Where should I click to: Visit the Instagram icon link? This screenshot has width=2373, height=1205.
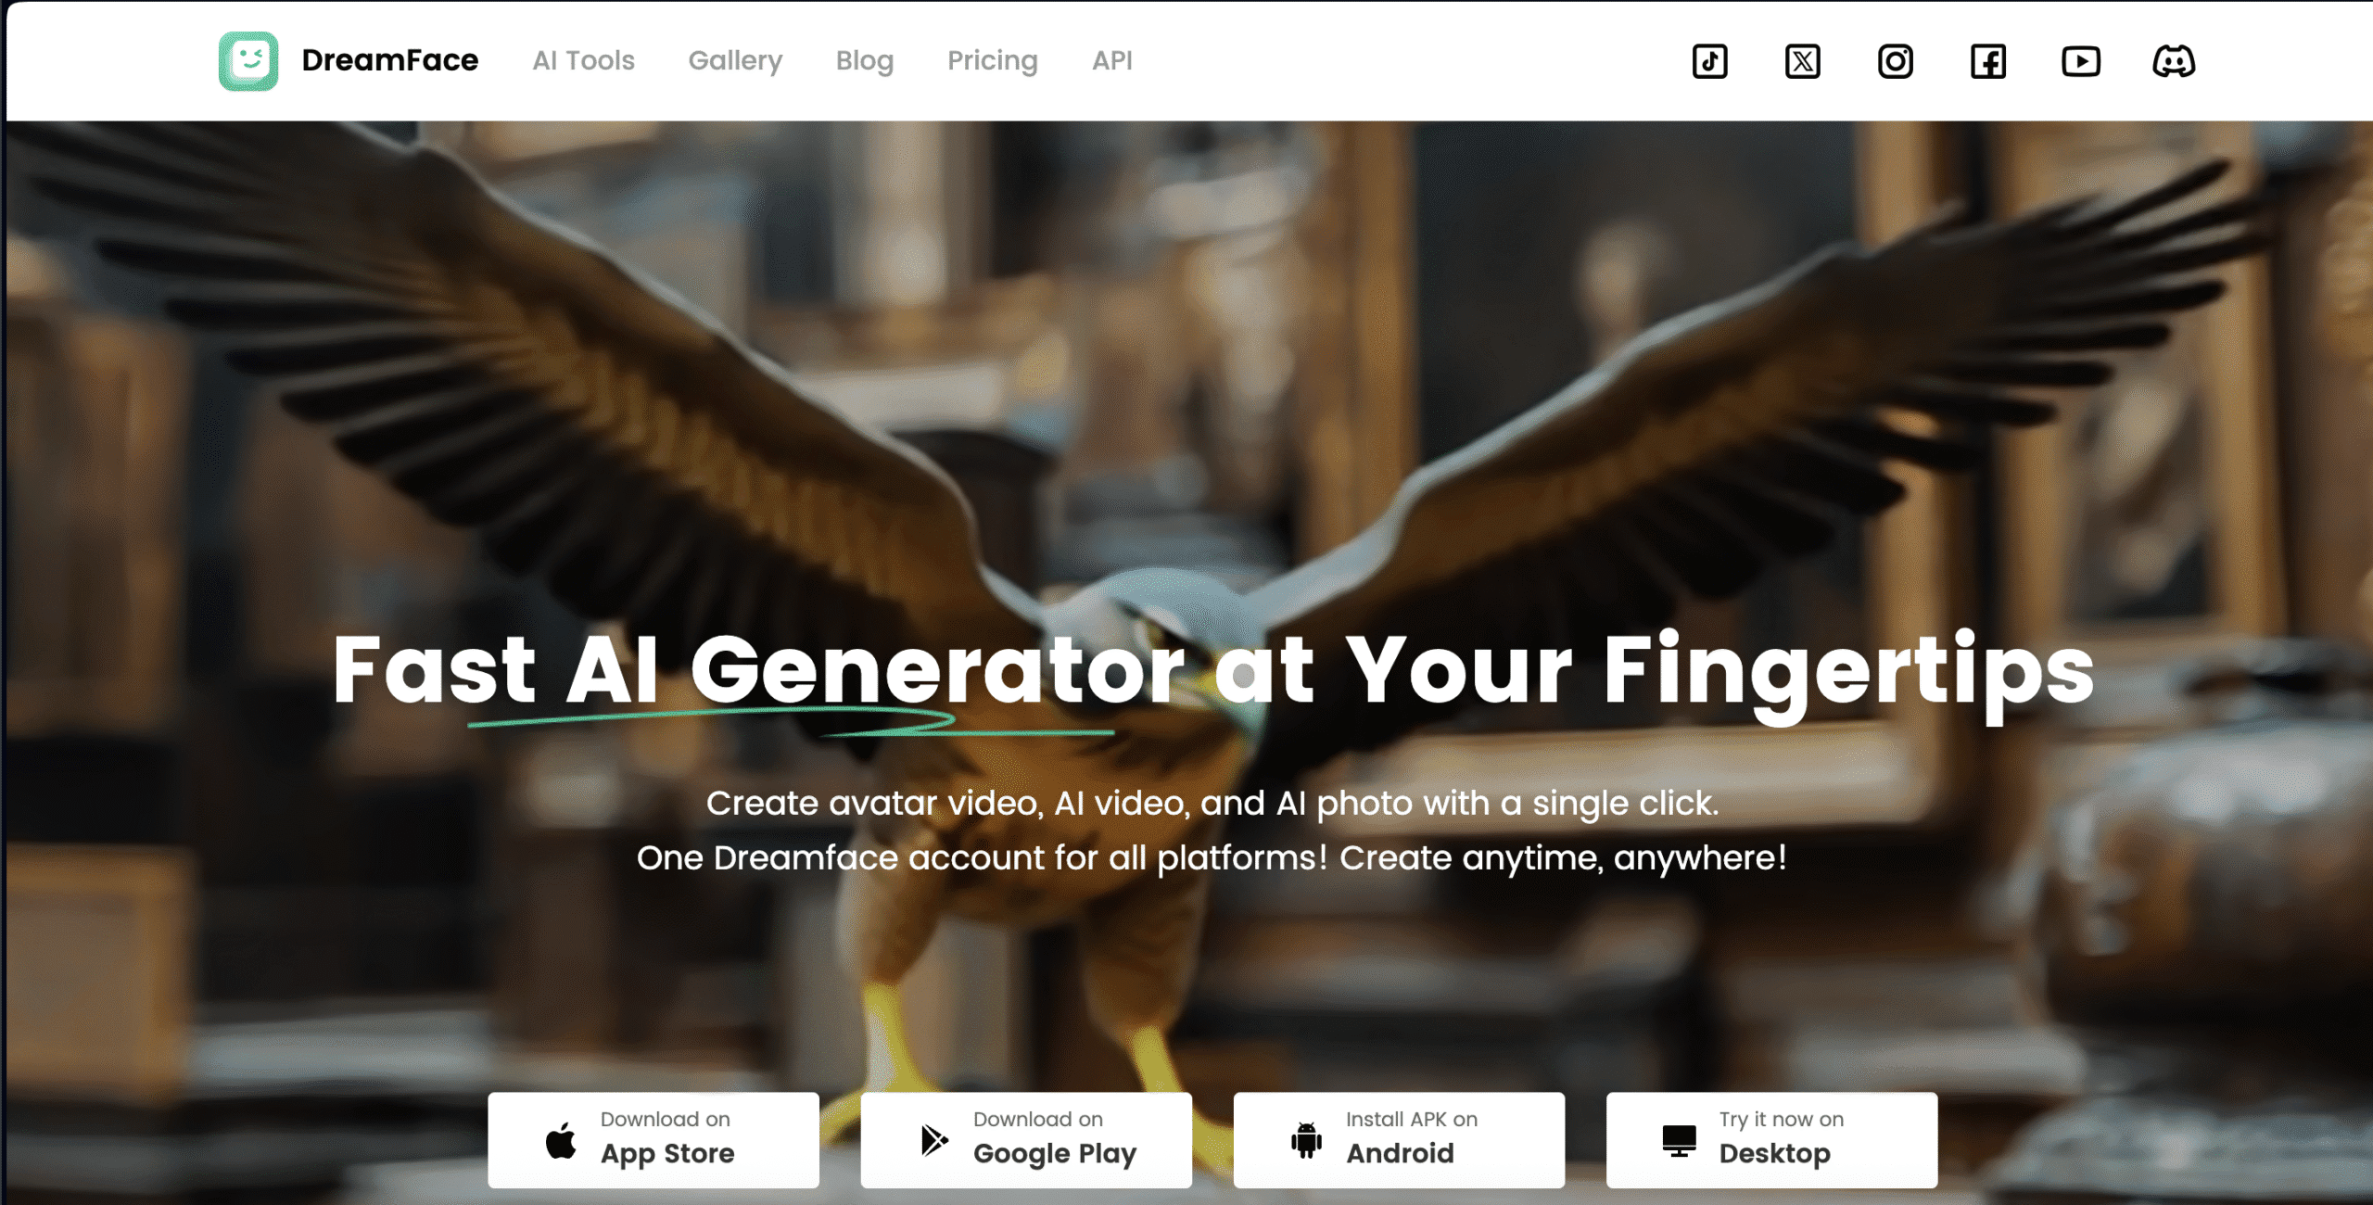tap(1895, 61)
